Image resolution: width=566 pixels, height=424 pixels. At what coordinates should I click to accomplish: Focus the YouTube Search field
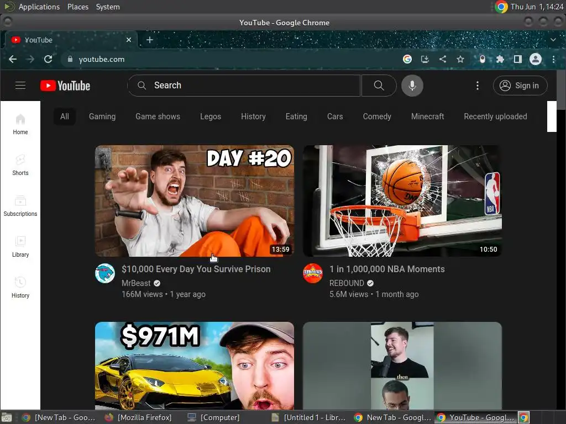[x=244, y=86]
